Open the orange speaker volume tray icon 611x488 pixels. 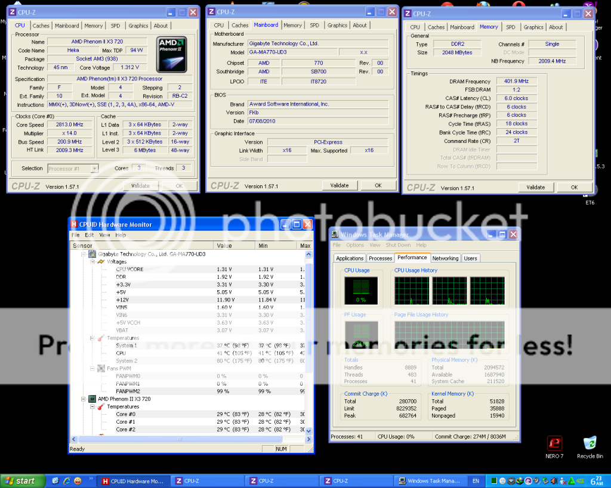click(554, 481)
